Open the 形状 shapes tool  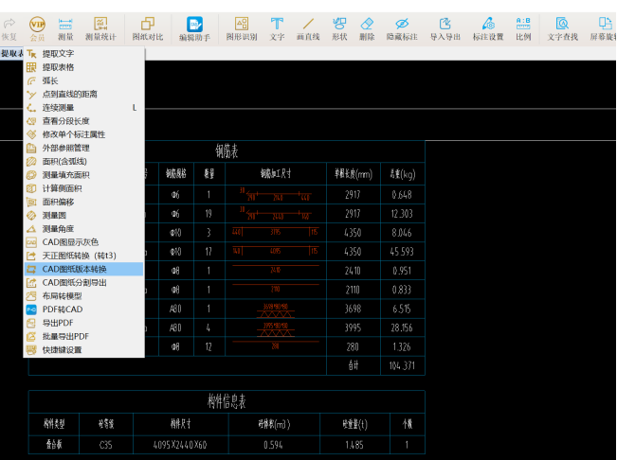pos(339,28)
